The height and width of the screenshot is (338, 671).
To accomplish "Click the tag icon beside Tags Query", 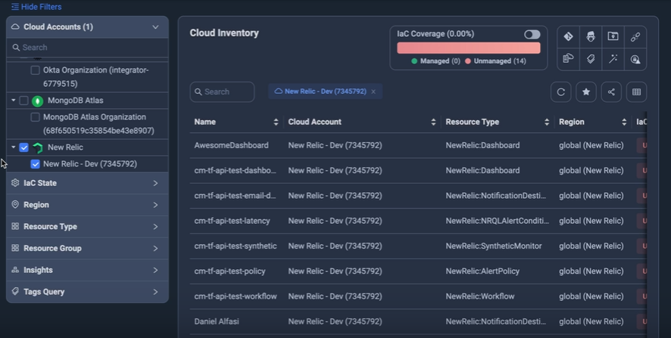I will click(15, 291).
